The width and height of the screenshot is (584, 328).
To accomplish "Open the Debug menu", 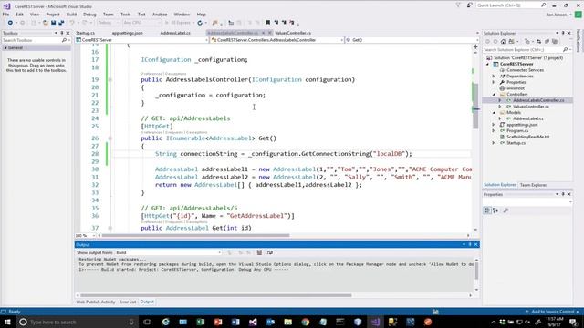I will [89, 15].
